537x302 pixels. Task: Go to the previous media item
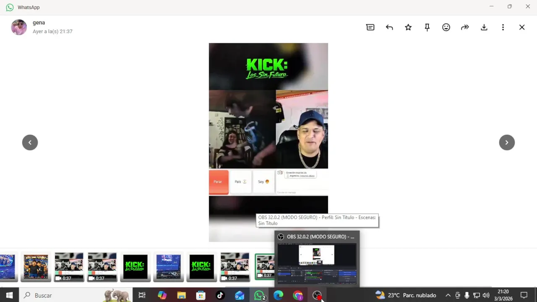pyautogui.click(x=30, y=143)
